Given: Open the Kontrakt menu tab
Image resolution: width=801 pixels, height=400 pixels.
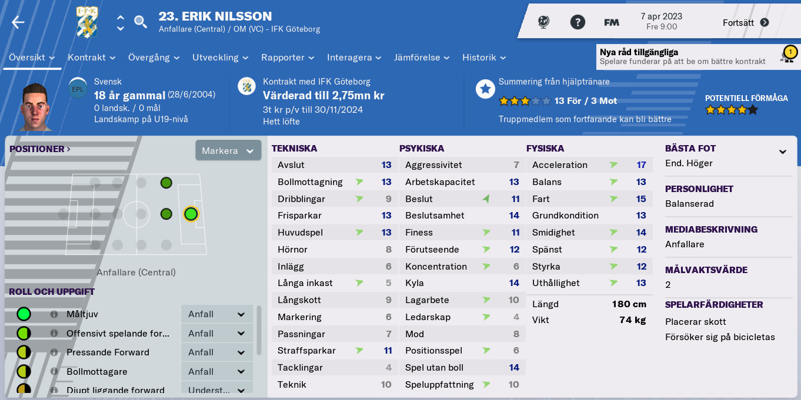Looking at the screenshot, I should click(x=91, y=58).
